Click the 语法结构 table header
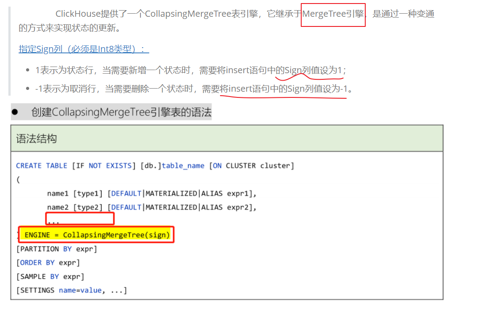This screenshot has height=309, width=492. click(x=227, y=138)
